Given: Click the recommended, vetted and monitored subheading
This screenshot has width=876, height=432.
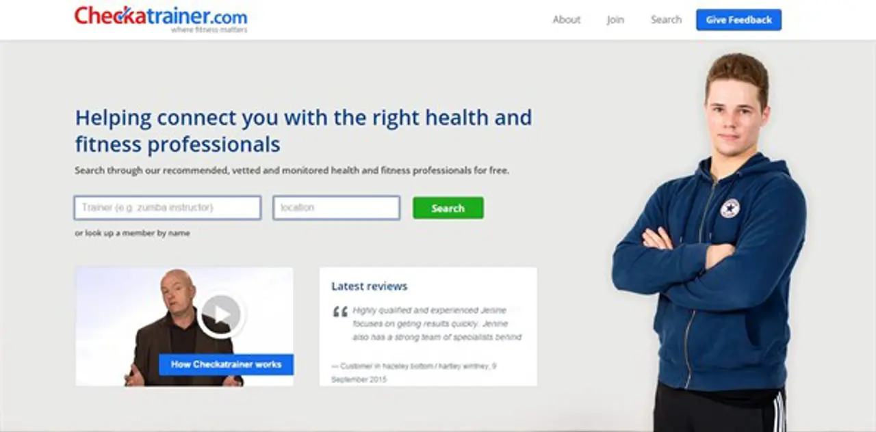Looking at the screenshot, I should pyautogui.click(x=292, y=170).
